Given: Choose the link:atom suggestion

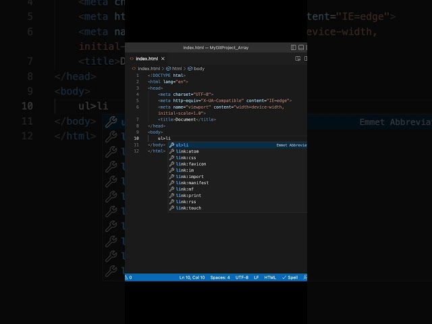Looking at the screenshot, I should click(238, 151).
